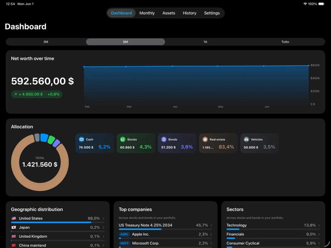Click the Sectors heading
This screenshot has height=248, width=331.
point(235,209)
